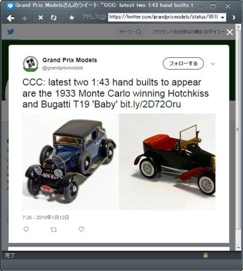Screen dimensions: 243x271
Task: Click the browser forward arrow
Action: pyautogui.click(x=24, y=18)
